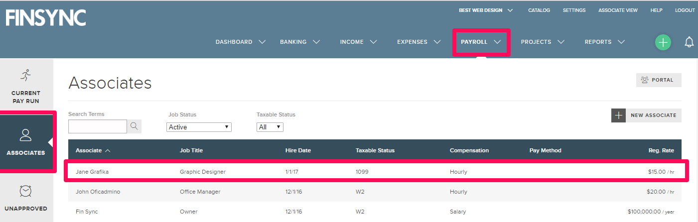
Task: Switch to Associate View
Action: (x=618, y=10)
